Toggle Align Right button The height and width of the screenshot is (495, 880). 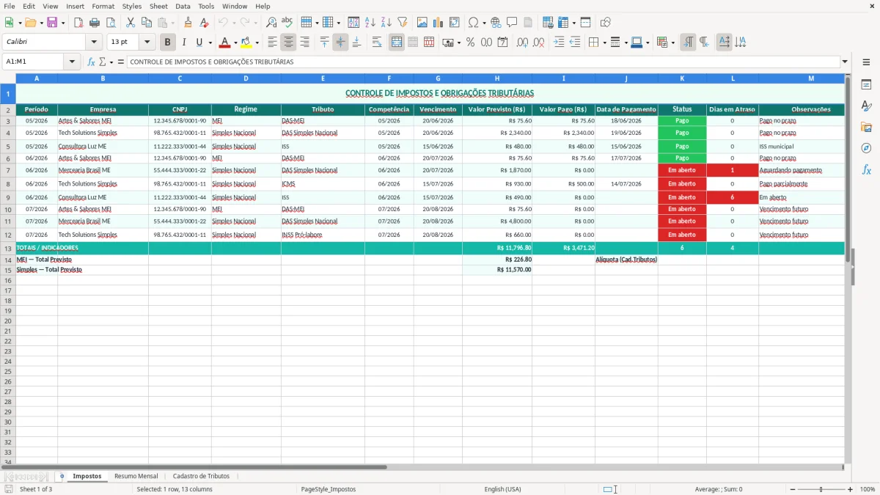click(304, 43)
